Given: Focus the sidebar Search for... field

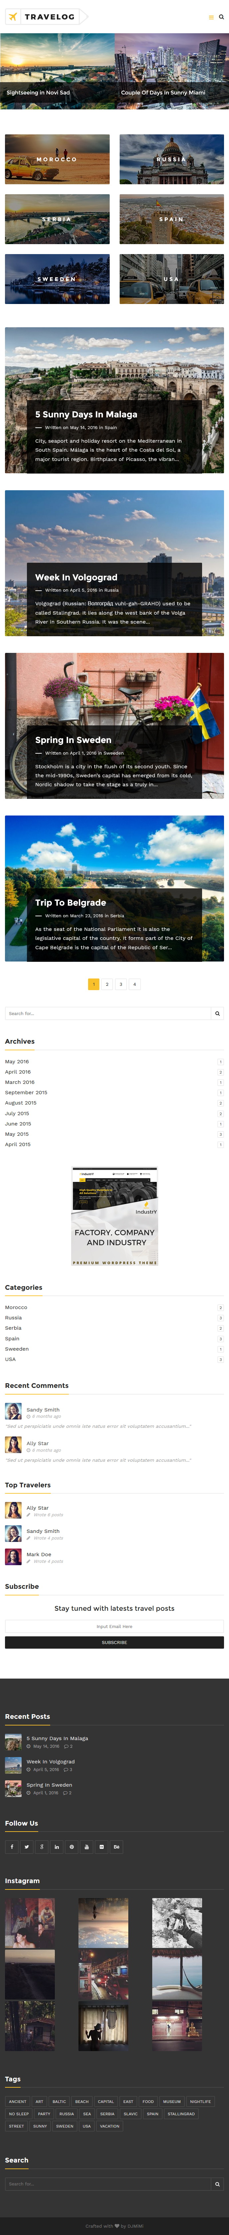Looking at the screenshot, I should (108, 1013).
